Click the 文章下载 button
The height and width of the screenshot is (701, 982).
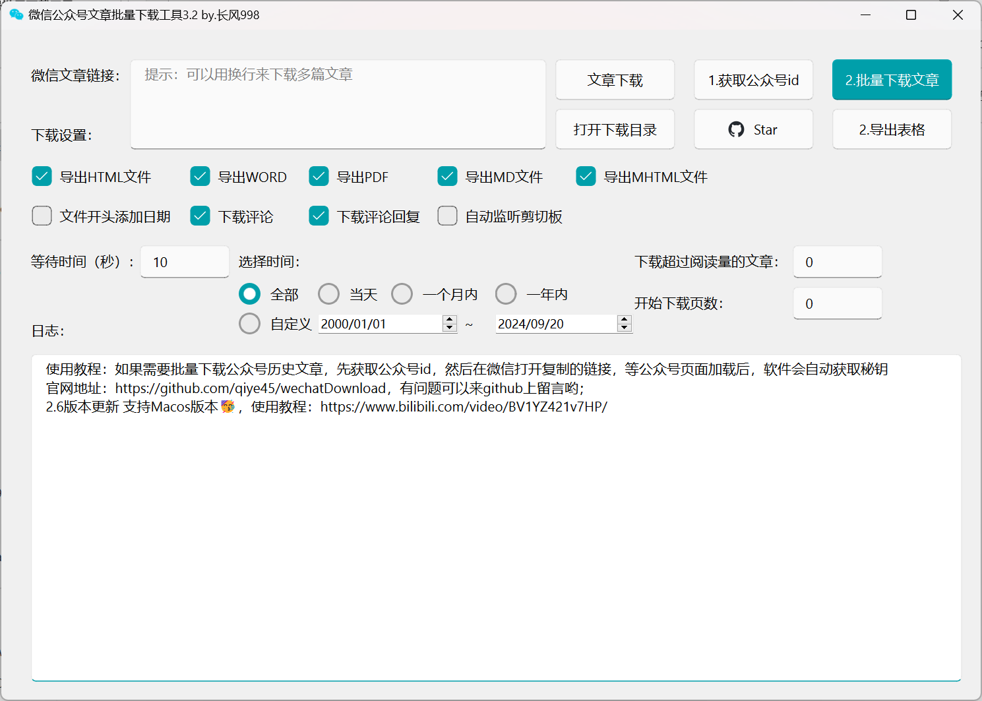coord(615,80)
